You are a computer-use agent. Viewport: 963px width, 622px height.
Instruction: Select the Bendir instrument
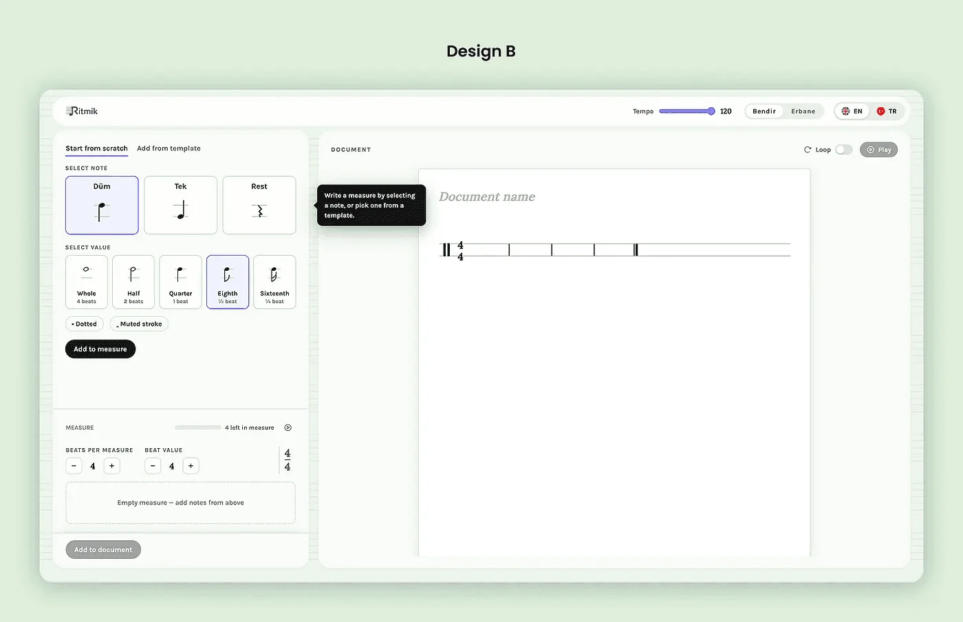point(764,111)
